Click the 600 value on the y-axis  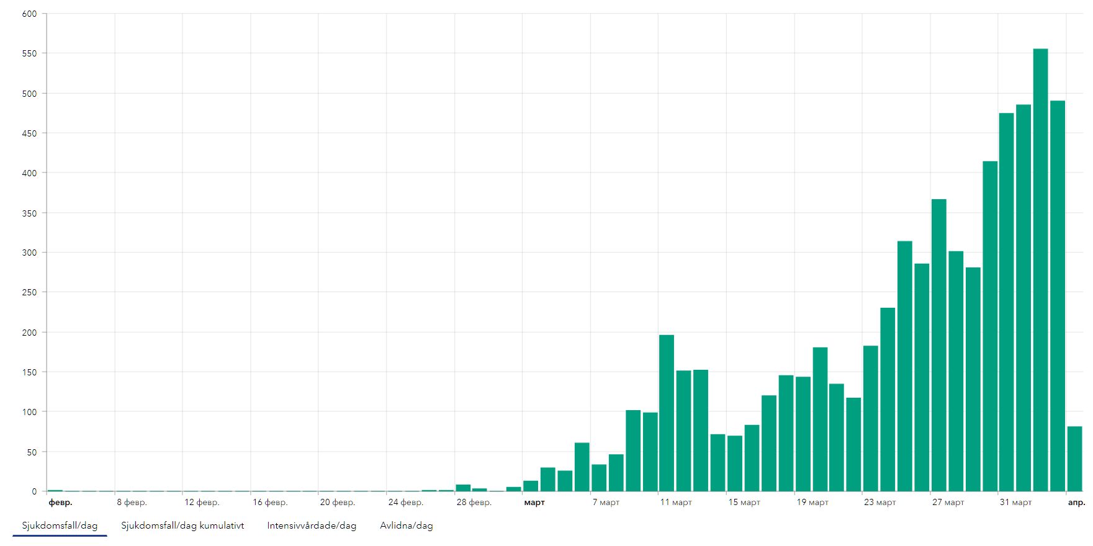(29, 14)
